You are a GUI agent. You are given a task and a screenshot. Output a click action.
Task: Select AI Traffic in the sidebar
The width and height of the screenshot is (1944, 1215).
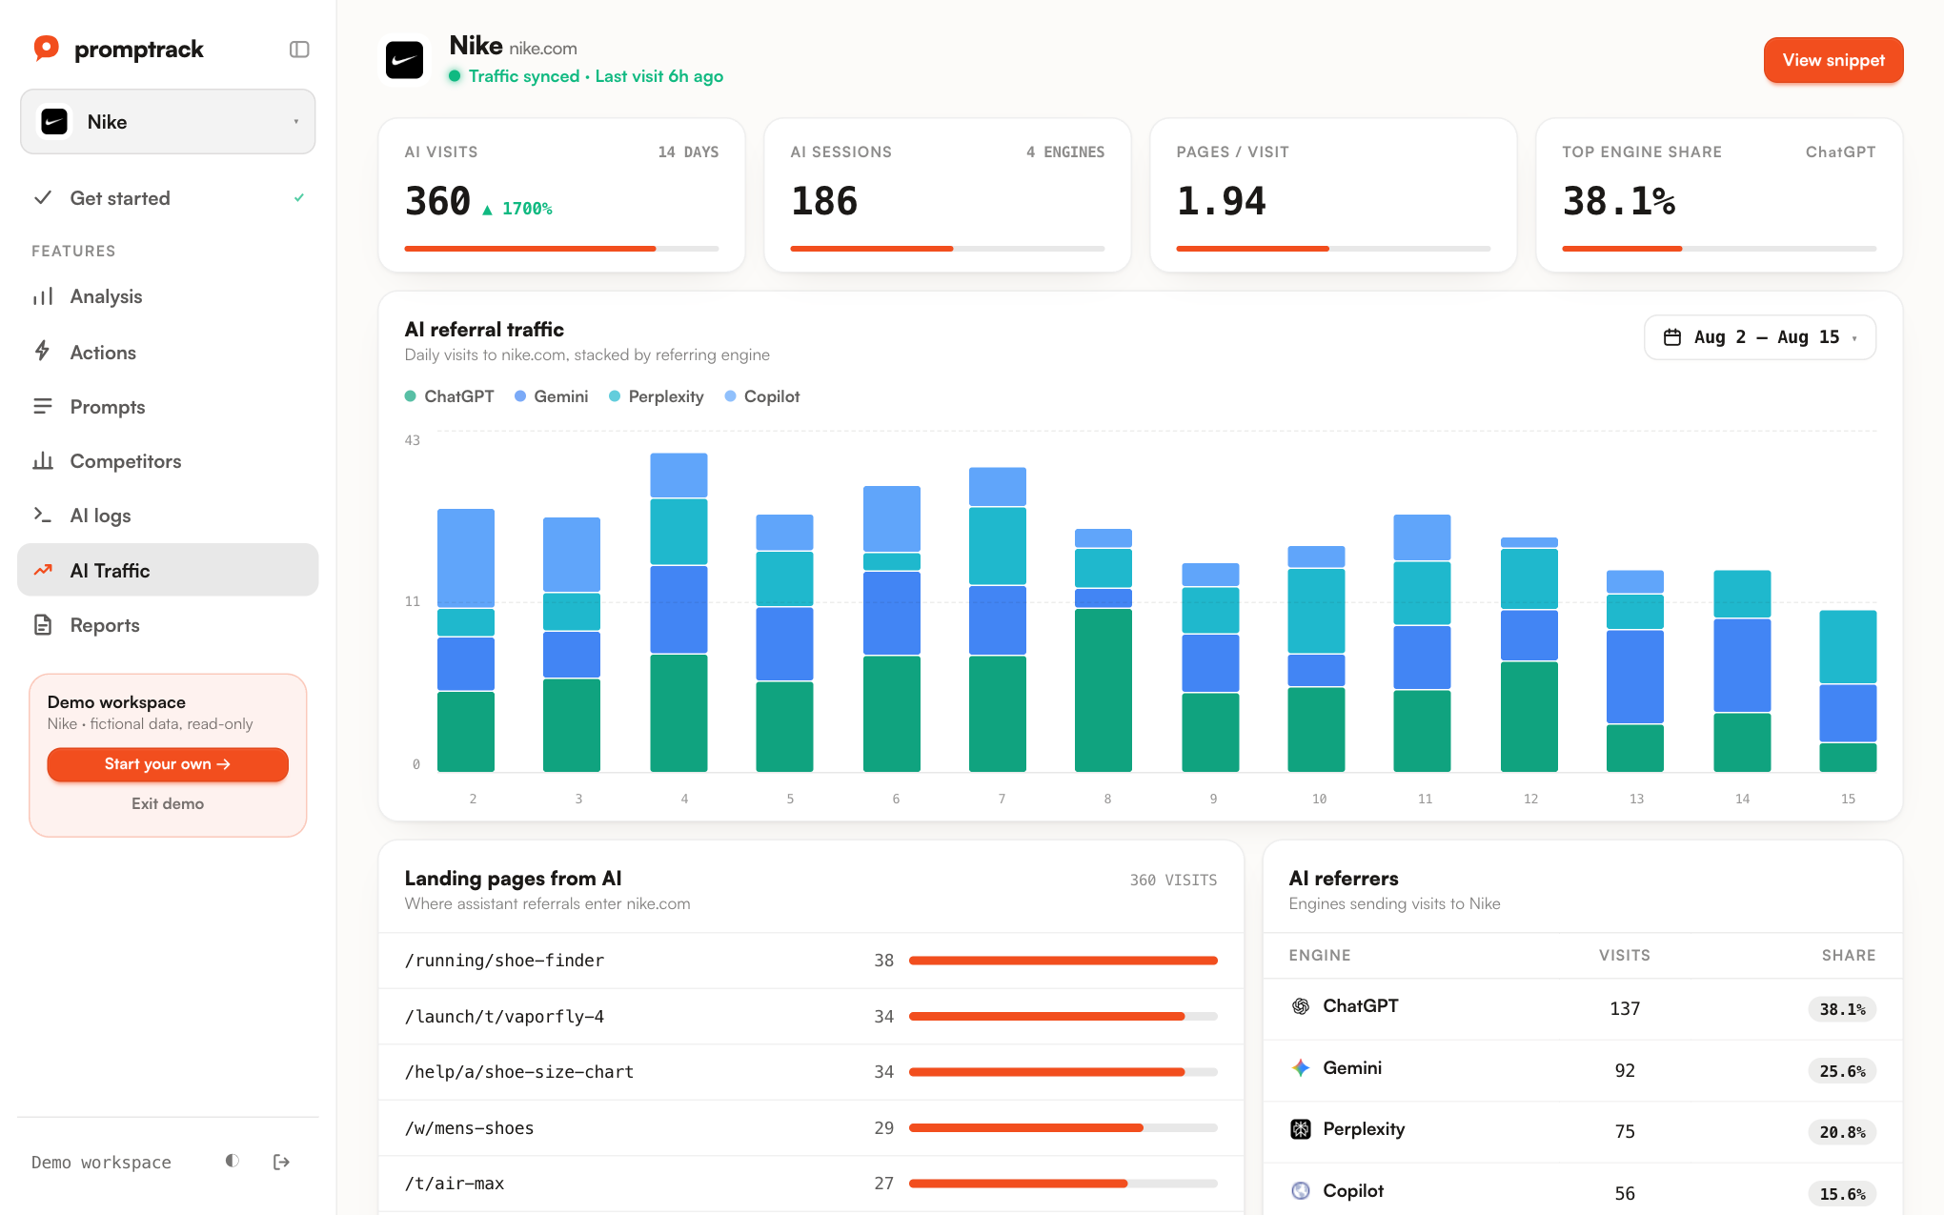coord(168,570)
